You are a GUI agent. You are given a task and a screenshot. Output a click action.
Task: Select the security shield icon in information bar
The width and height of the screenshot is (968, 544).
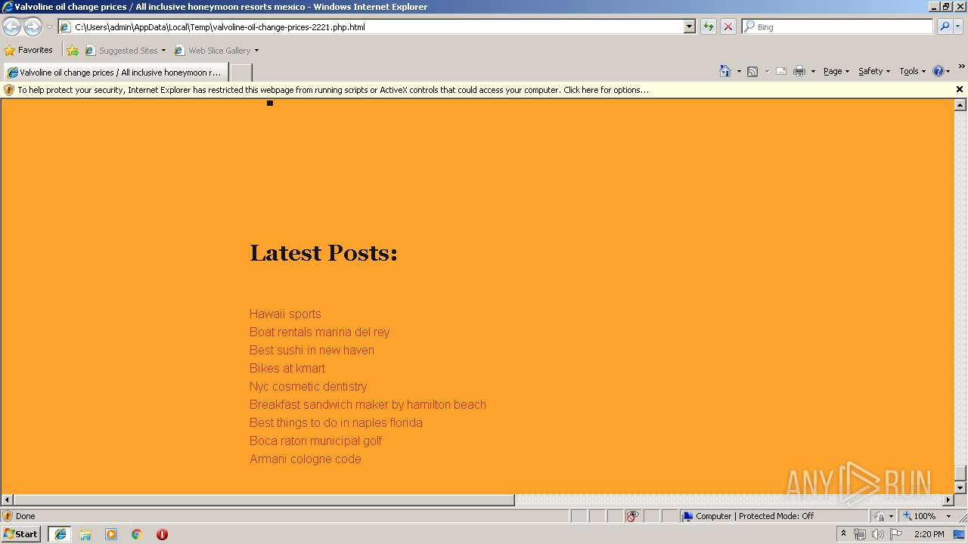pos(9,90)
